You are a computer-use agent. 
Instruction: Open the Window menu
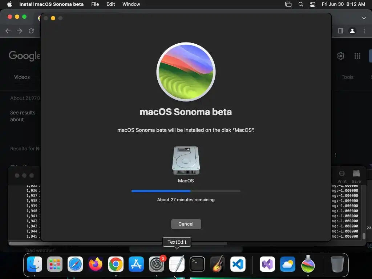(131, 4)
